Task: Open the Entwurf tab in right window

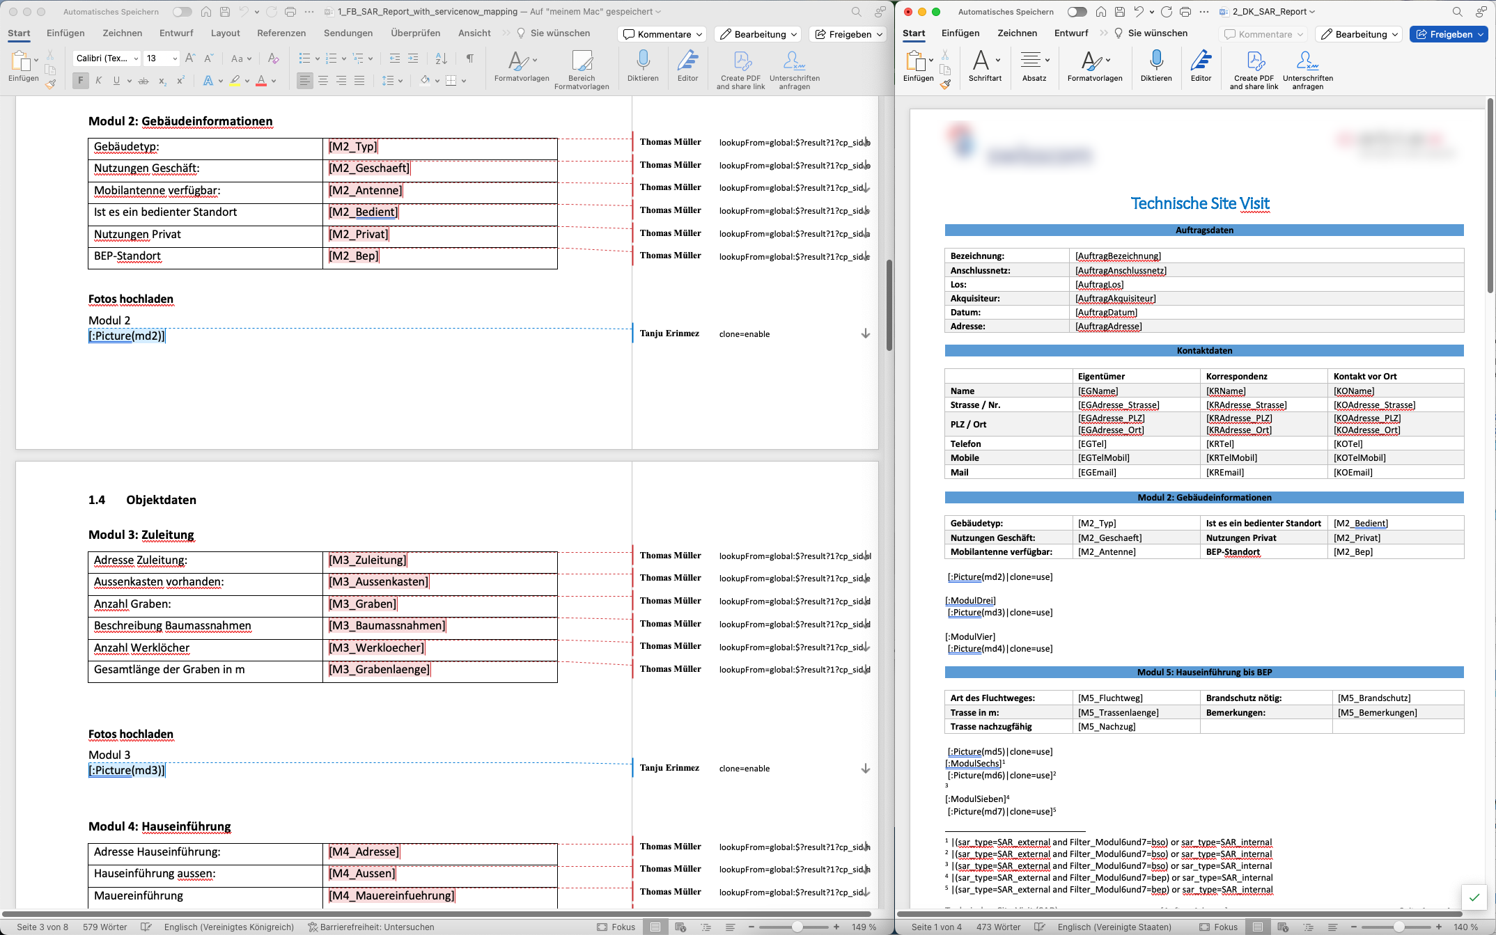Action: 1071,33
